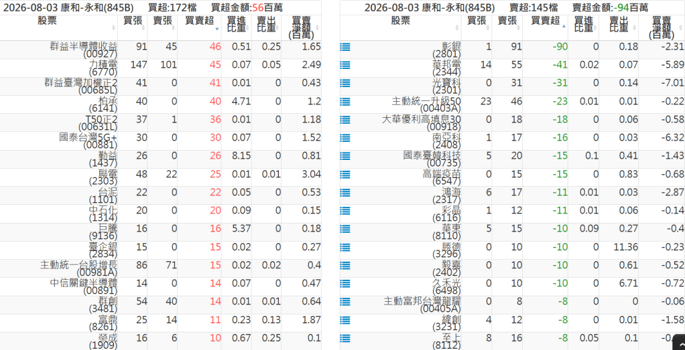
Task: Select stock 力積電 (6770)
Action: tap(103, 68)
